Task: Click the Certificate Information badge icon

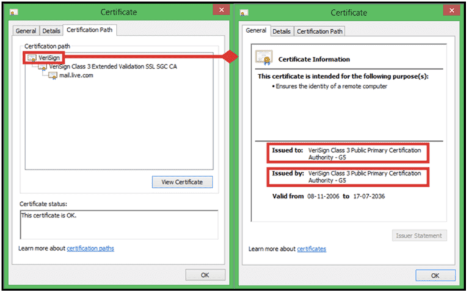Action: tap(264, 58)
